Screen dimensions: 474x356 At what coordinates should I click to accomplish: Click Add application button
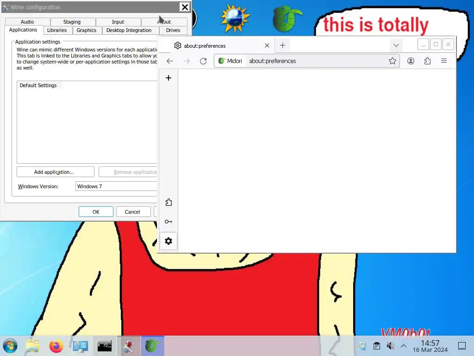[56, 172]
